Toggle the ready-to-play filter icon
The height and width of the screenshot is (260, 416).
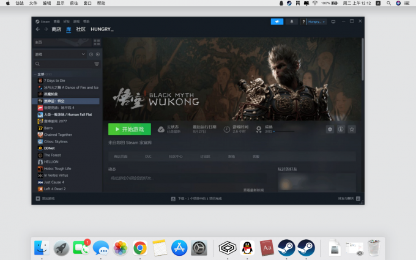pos(98,54)
